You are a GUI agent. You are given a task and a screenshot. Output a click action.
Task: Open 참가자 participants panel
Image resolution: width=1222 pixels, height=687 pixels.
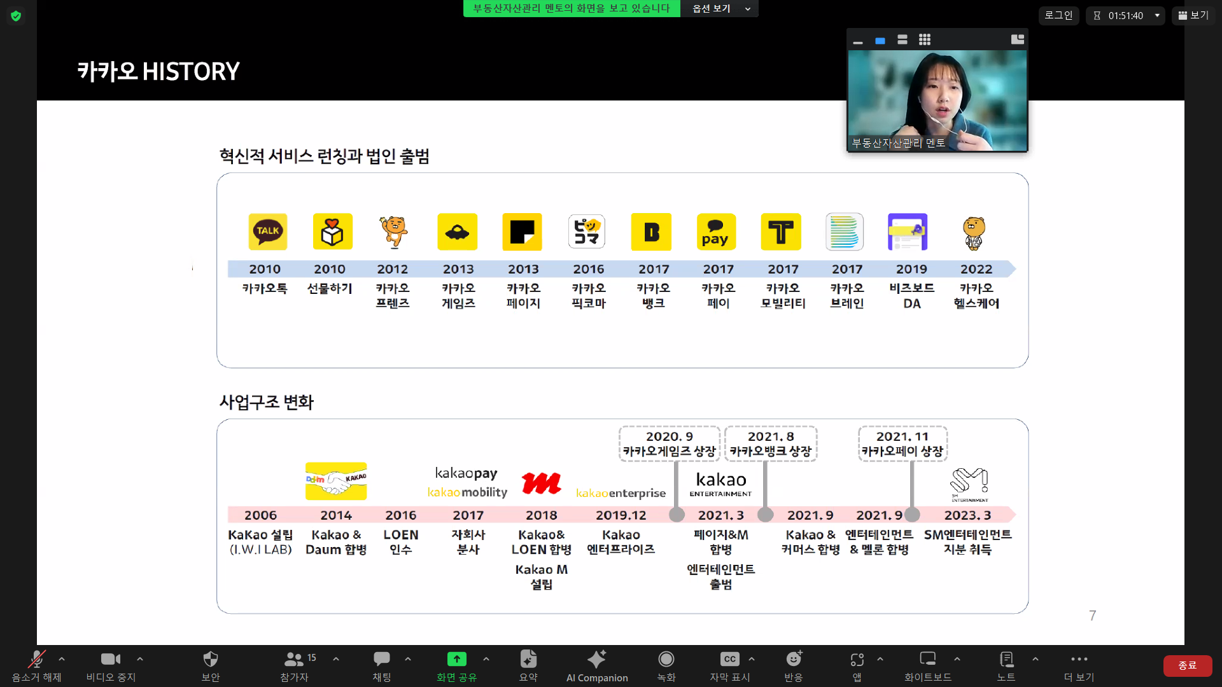pos(294,665)
